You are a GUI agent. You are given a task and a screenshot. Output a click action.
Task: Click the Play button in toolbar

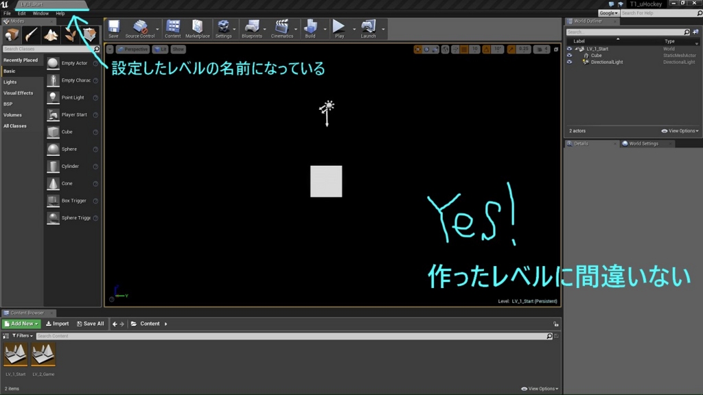339,29
